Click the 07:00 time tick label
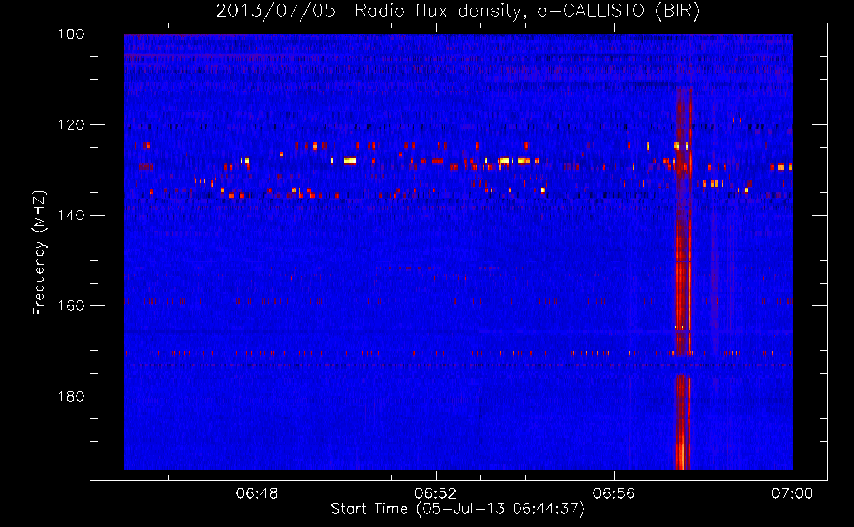The height and width of the screenshot is (527, 854). coord(792,494)
